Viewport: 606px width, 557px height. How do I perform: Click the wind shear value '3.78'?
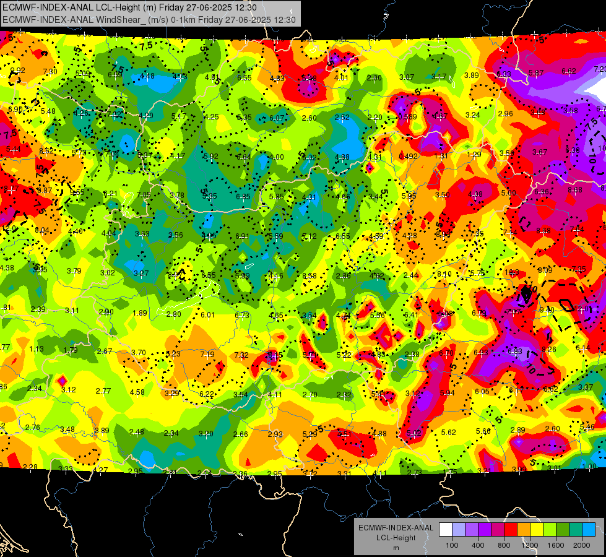(176, 195)
